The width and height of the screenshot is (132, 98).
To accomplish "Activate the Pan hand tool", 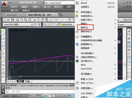I will click(69, 20).
